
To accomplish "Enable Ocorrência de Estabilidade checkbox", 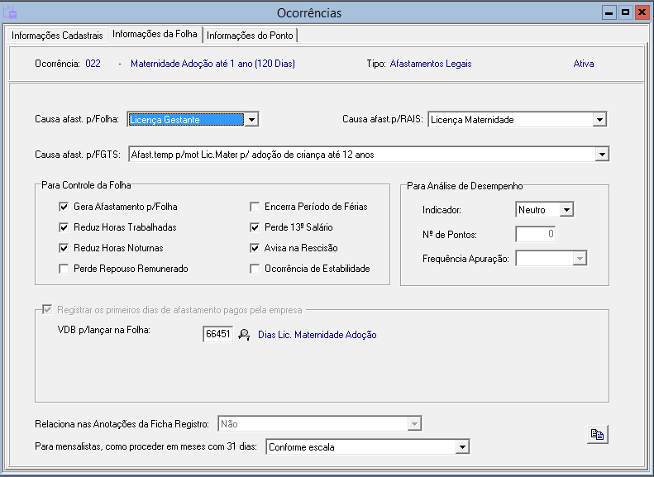I will 255,269.
